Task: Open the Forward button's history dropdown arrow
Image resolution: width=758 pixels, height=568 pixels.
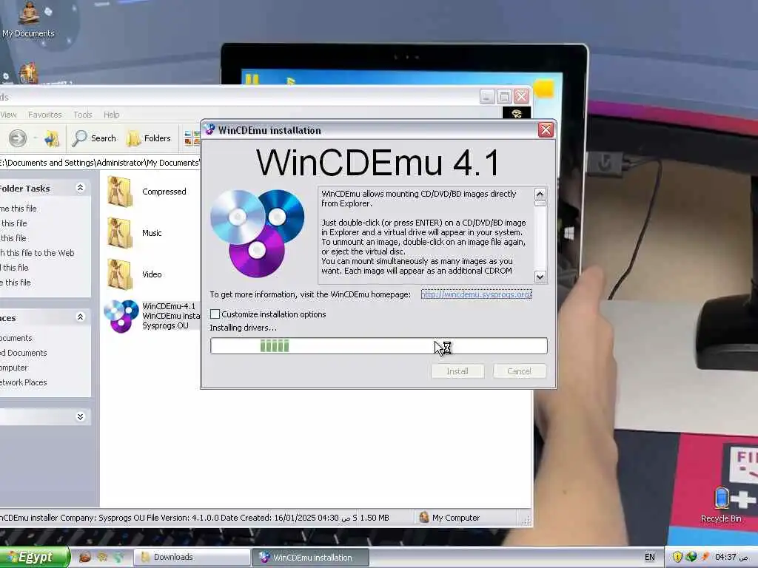Action: 36,138
